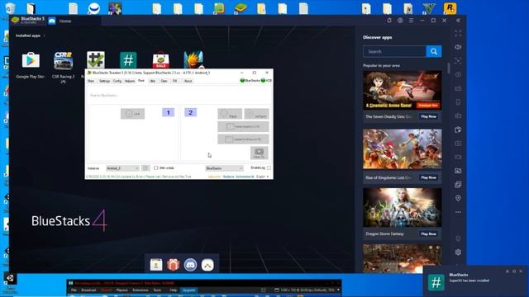
Task: Open Discord icon in BlueStacks dock
Action: pos(190,265)
